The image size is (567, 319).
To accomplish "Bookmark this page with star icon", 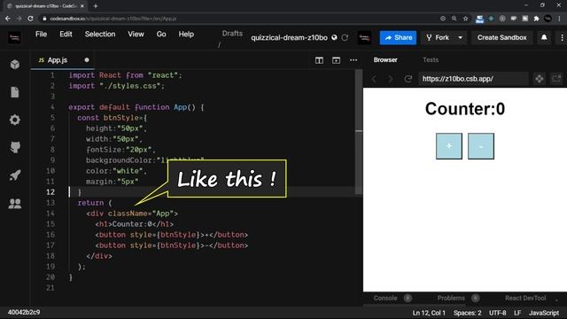I will point(465,19).
